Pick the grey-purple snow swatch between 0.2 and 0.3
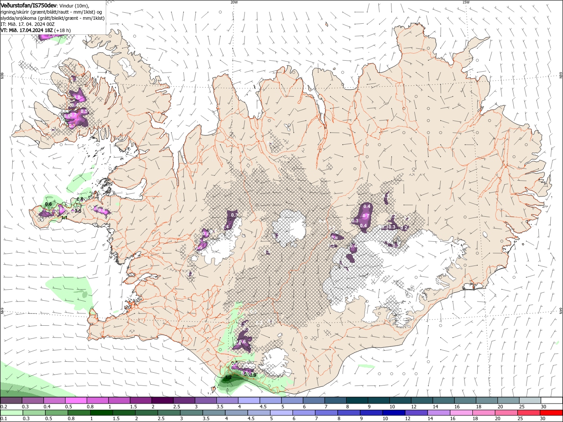Screen dimensions: 563x422 11,400
